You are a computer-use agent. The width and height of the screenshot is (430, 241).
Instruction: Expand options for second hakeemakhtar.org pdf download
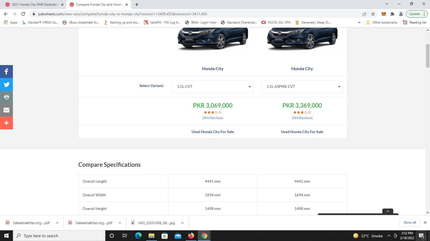point(120,223)
